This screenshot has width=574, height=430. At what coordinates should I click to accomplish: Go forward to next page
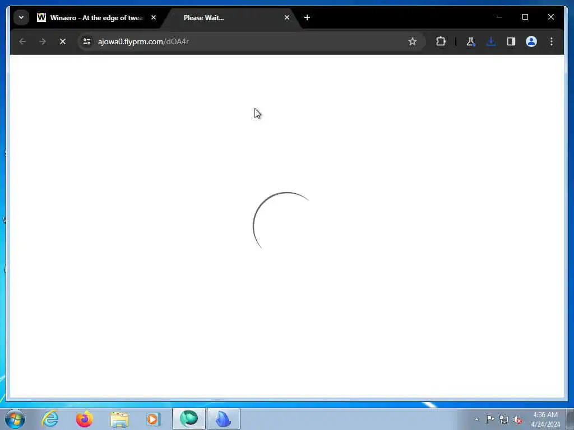click(43, 41)
